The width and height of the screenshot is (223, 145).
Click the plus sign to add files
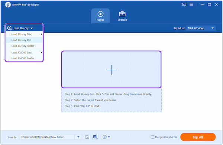pyautogui.click(x=111, y=70)
